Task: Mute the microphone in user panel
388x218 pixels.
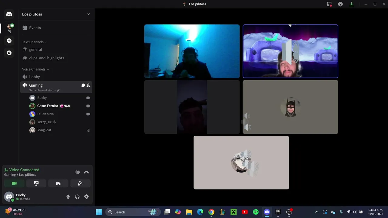Action: pos(68,197)
